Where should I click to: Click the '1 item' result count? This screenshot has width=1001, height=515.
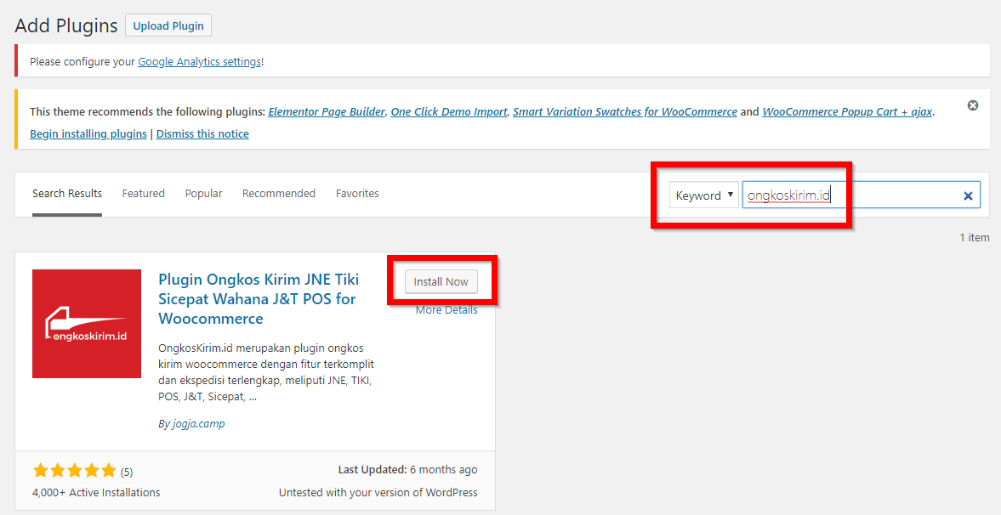pos(974,237)
